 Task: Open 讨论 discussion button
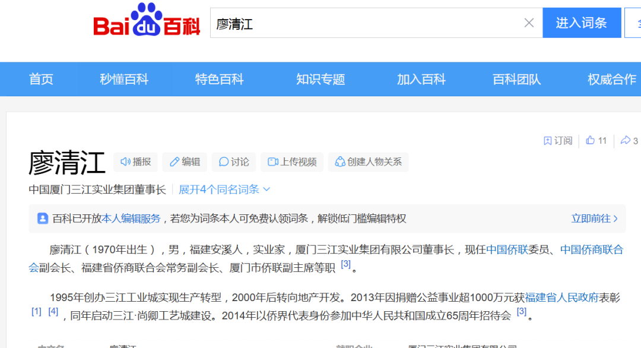coord(234,162)
